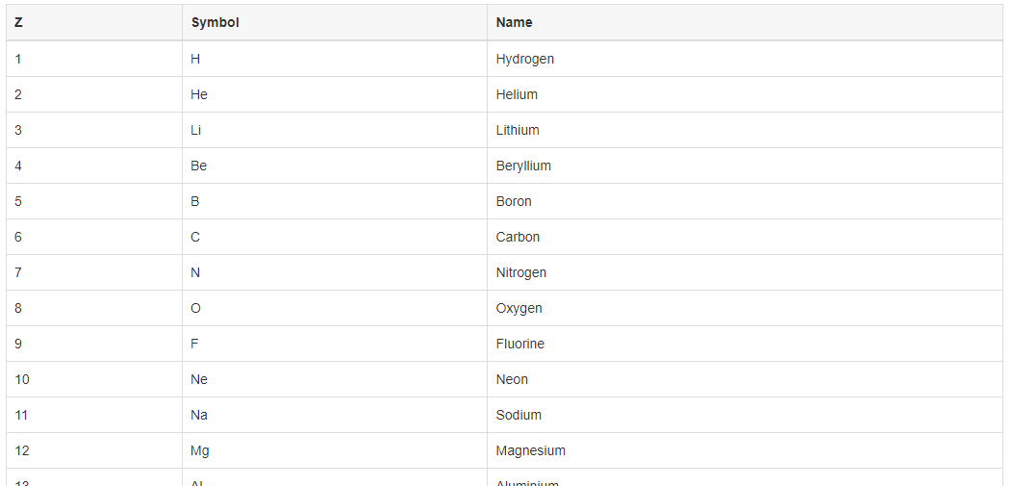
Task: Click atomic number 10 cell
Action: coord(22,379)
